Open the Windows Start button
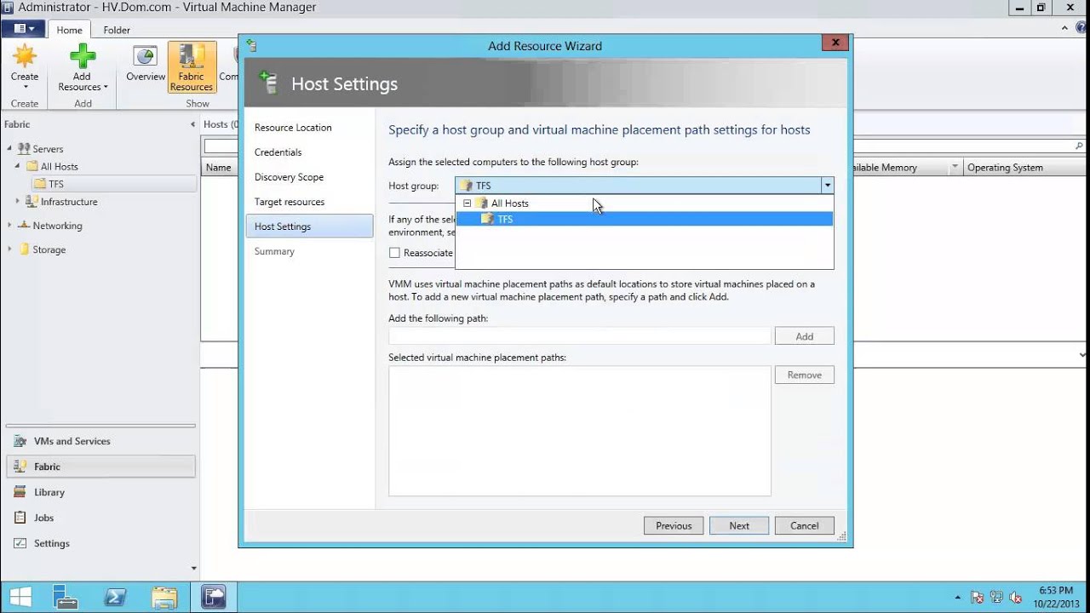This screenshot has width=1090, height=613. [x=20, y=597]
